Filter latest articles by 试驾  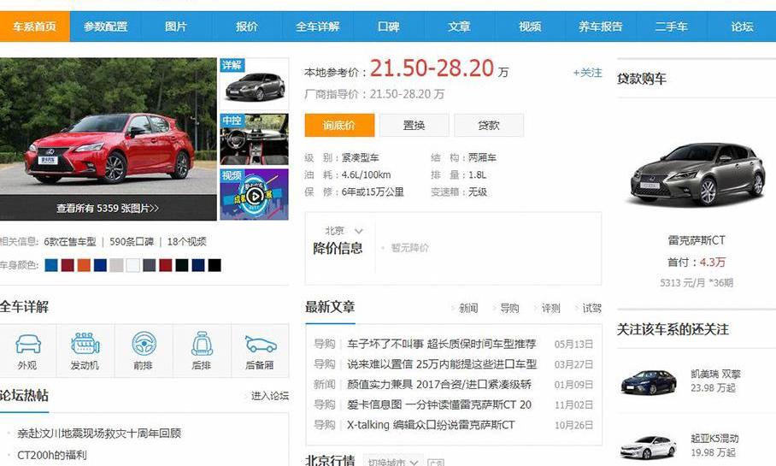tap(591, 309)
